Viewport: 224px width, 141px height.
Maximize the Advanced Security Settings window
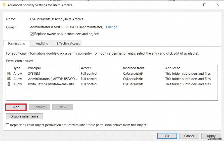pyautogui.click(x=205, y=5)
